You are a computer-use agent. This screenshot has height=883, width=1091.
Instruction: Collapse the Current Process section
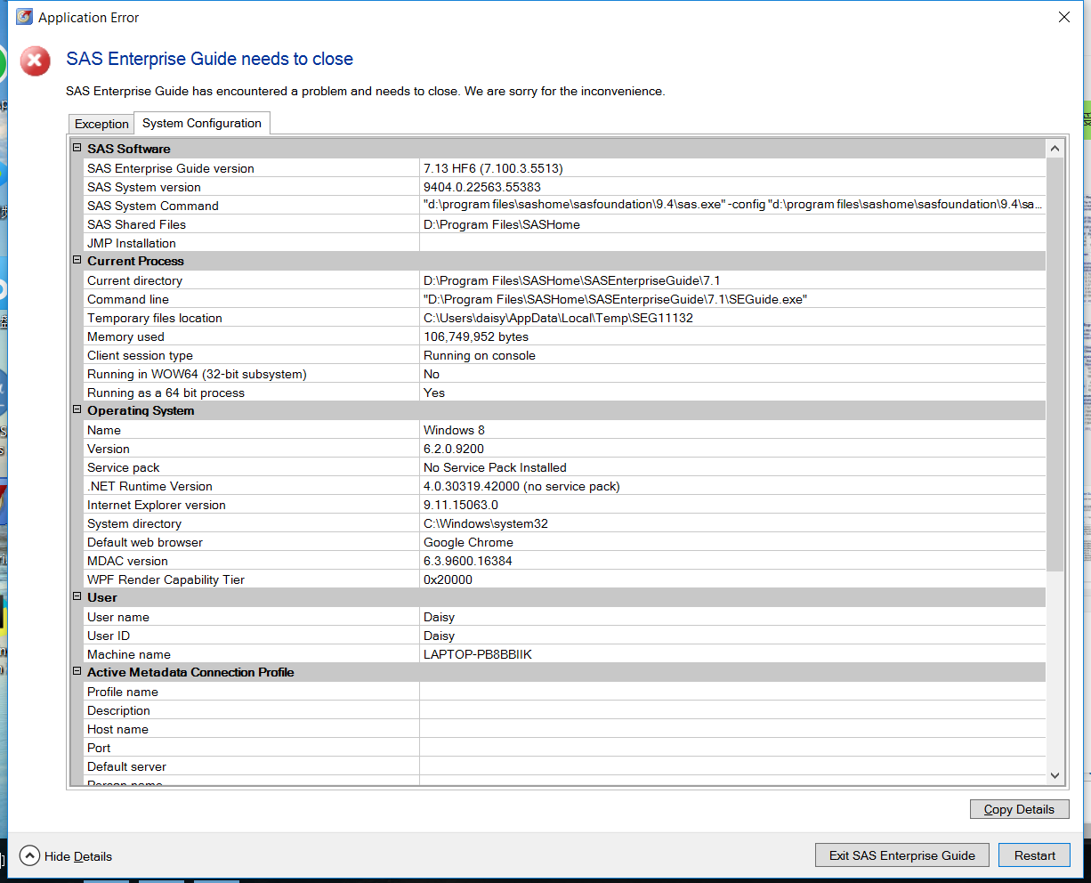pos(77,260)
